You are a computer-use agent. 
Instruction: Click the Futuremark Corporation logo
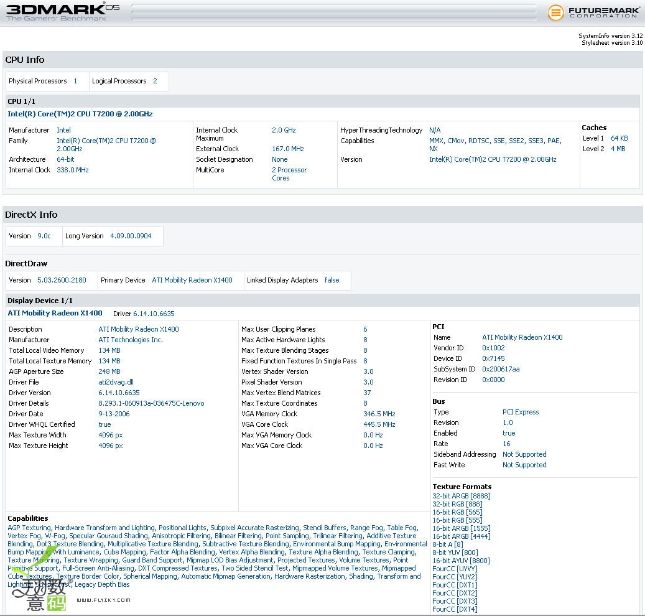pyautogui.click(x=593, y=12)
